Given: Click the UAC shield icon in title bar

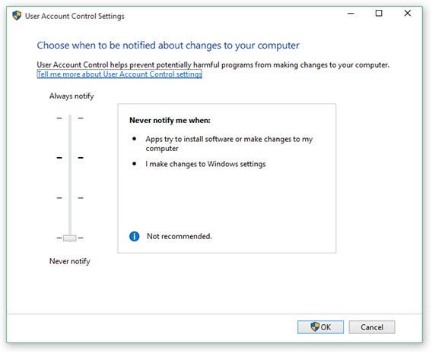Looking at the screenshot, I should tap(17, 16).
